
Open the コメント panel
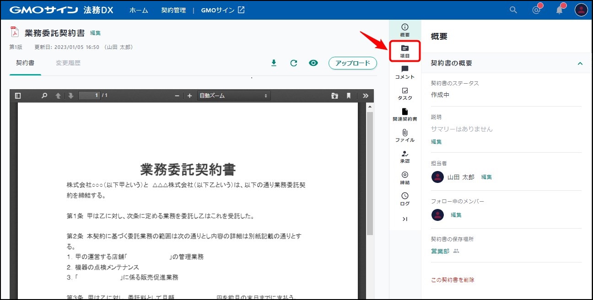pos(404,72)
